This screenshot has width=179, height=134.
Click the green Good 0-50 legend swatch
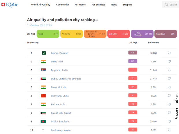tap(48, 34)
